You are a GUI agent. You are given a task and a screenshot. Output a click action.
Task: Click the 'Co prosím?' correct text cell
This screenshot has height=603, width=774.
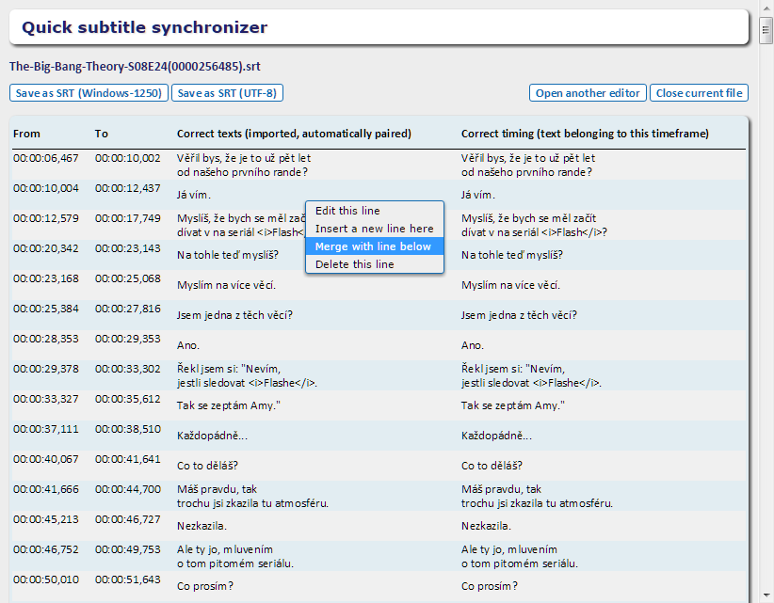[x=205, y=586]
